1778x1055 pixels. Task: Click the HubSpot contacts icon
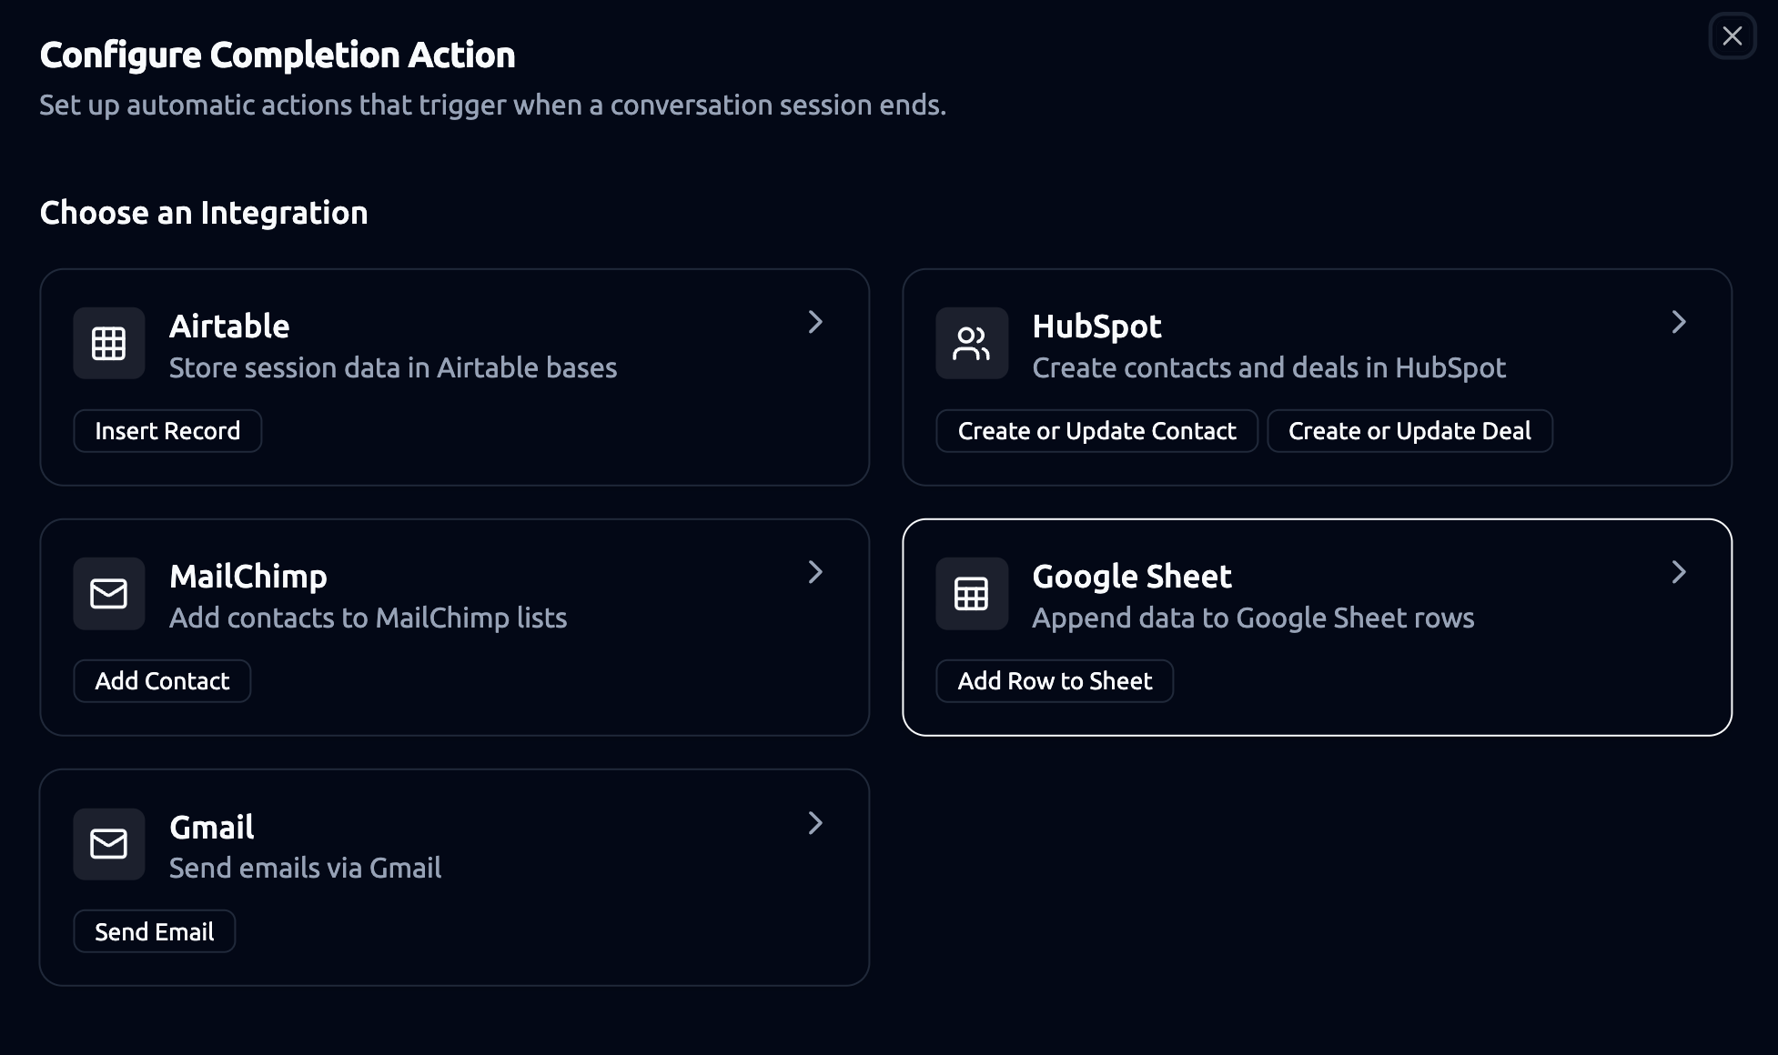pyautogui.click(x=971, y=343)
